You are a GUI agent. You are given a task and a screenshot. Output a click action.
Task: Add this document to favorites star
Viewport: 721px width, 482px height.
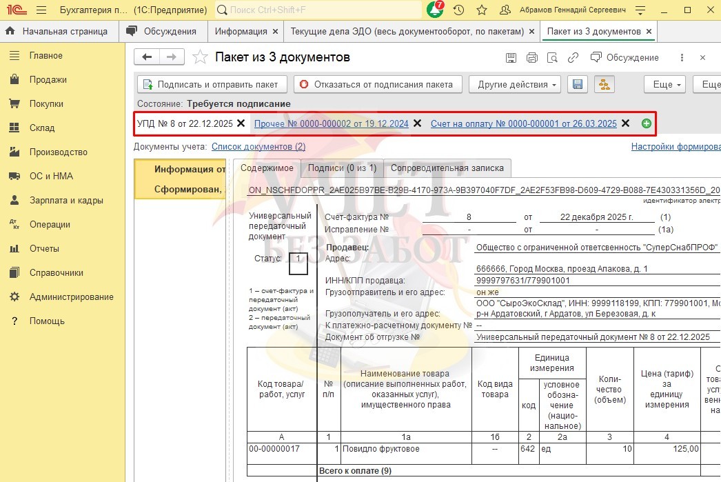coord(200,57)
